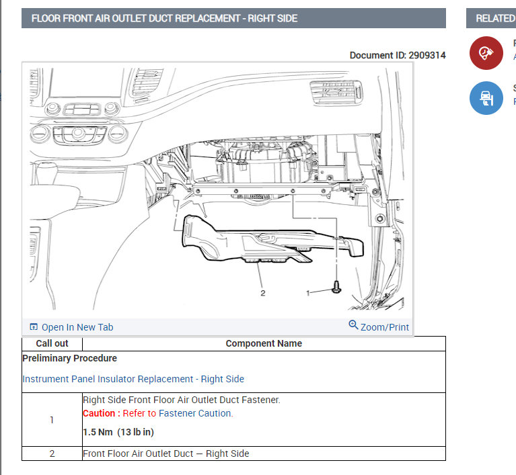
Task: Click the air outlet duct diagram image
Action: (217, 189)
